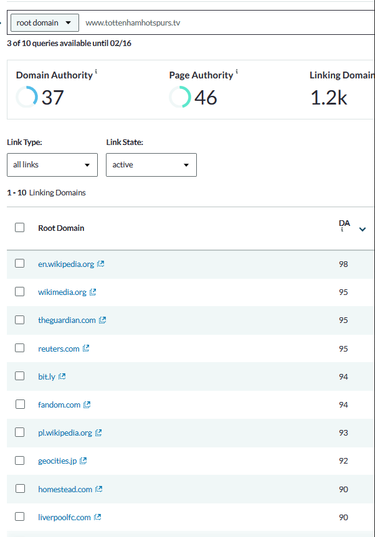Check the bit.ly row checkbox
The image size is (375, 537).
[19, 376]
